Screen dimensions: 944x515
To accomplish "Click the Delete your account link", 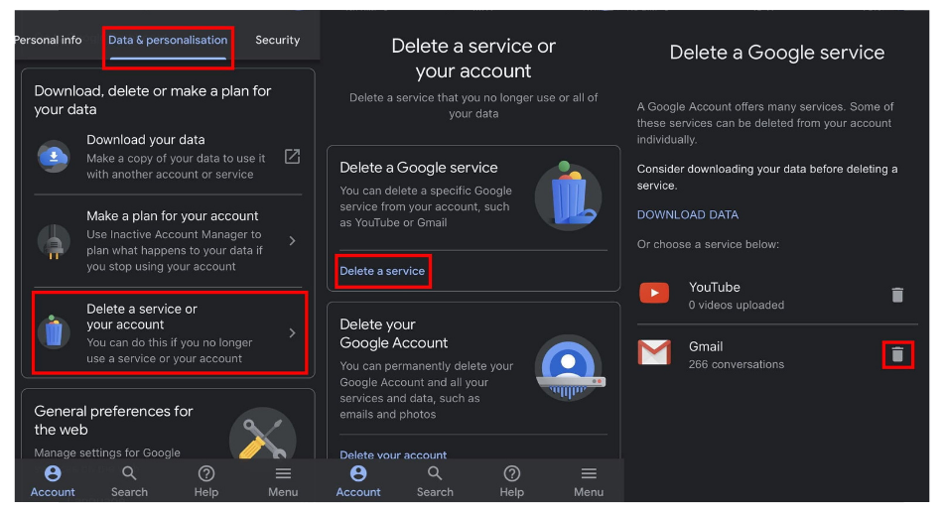I will pyautogui.click(x=393, y=454).
